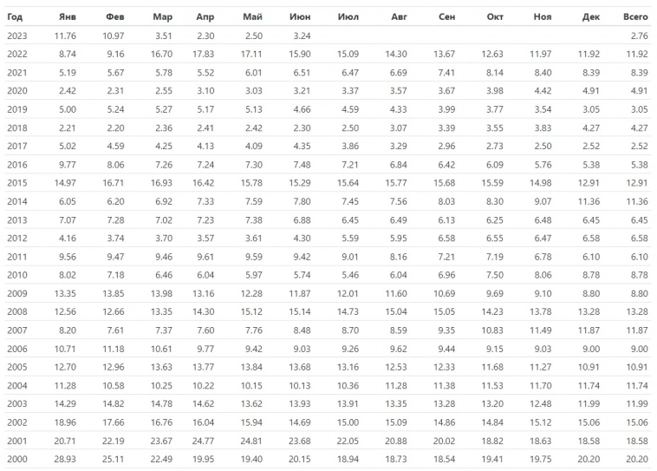The height and width of the screenshot is (471, 657).
Task: Select the Мар column header
Action: (x=161, y=16)
